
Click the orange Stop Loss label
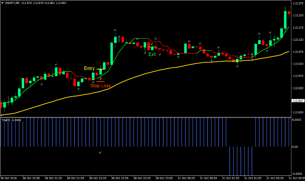(100, 86)
